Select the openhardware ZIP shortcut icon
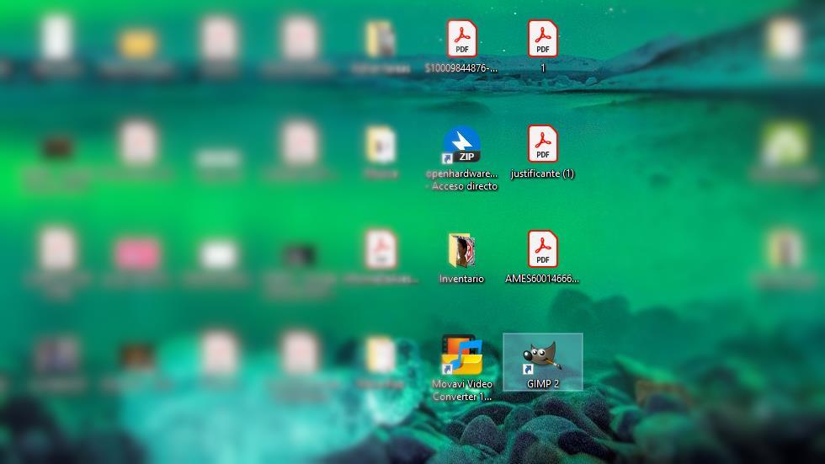Viewport: 825px width, 464px height. coord(461,145)
